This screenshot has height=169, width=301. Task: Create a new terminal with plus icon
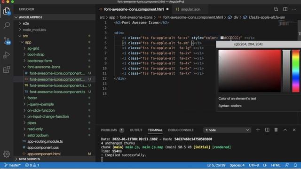click(258, 130)
